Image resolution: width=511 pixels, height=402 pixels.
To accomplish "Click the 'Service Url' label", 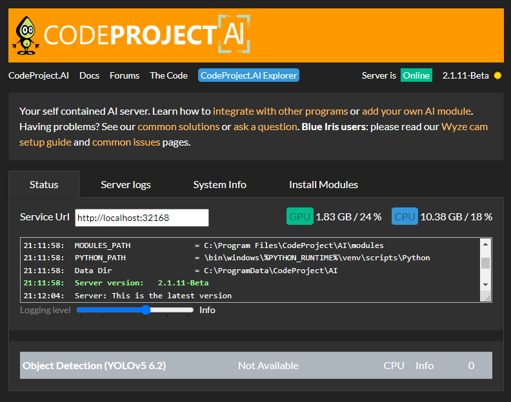I will point(45,217).
